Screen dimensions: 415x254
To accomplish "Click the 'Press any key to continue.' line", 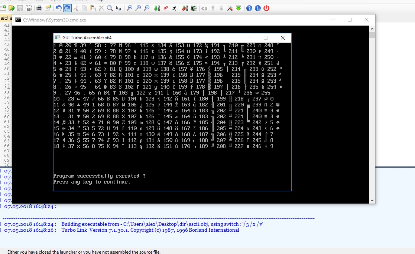I will [x=91, y=182].
